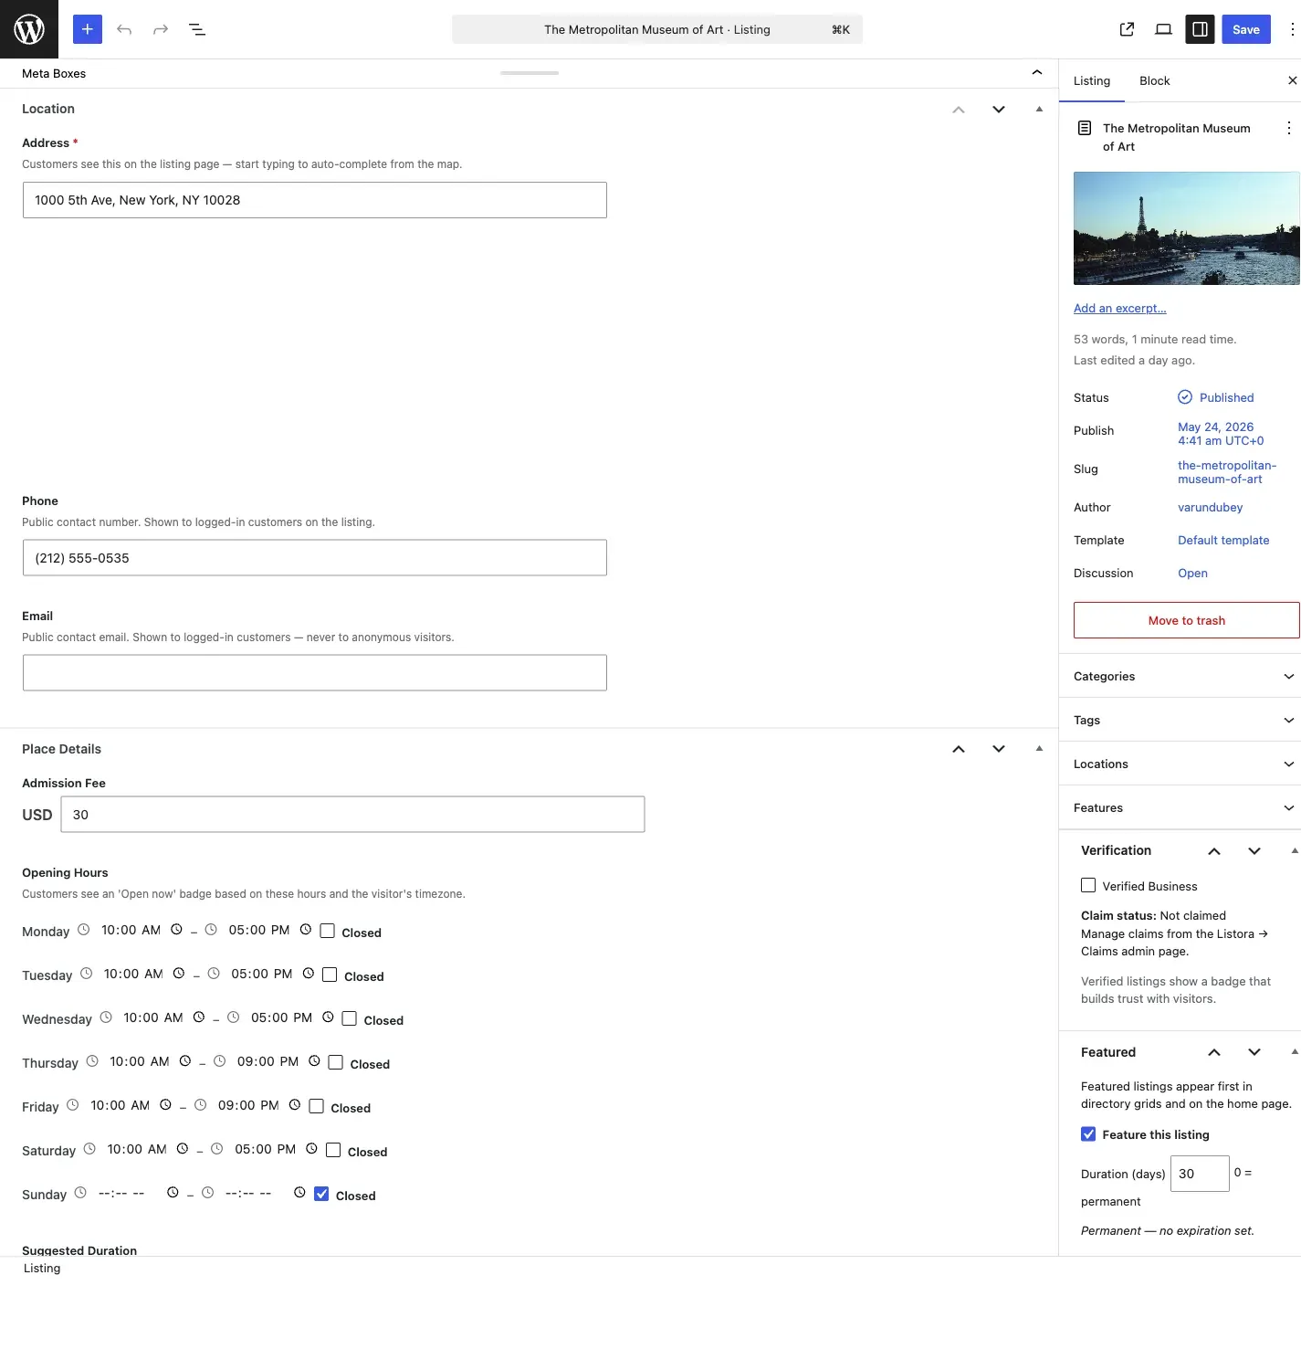Screen dimensions: 1301x1349
Task: Change Discussion setting Open
Action: (x=1192, y=573)
